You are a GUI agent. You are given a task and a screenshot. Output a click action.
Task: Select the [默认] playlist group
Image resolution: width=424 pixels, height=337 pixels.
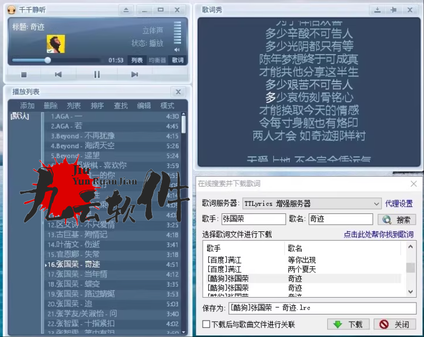pos(20,116)
